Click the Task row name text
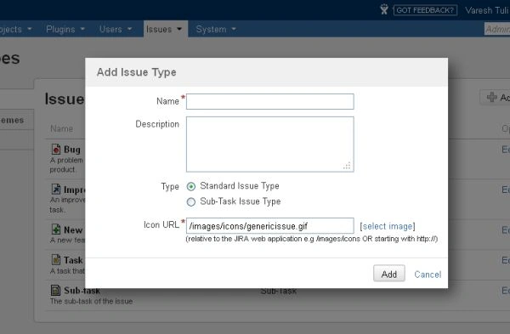 (x=73, y=260)
